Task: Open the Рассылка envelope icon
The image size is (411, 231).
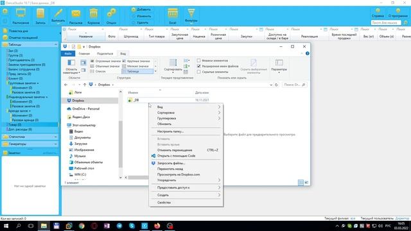Action: click(x=76, y=15)
